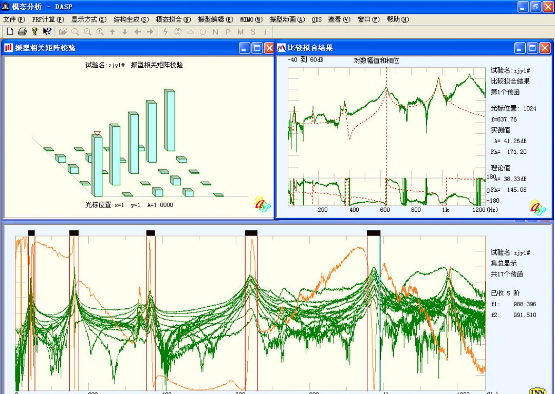Open the 显示方式(X) menu
This screenshot has height=394, width=555.
89,19
